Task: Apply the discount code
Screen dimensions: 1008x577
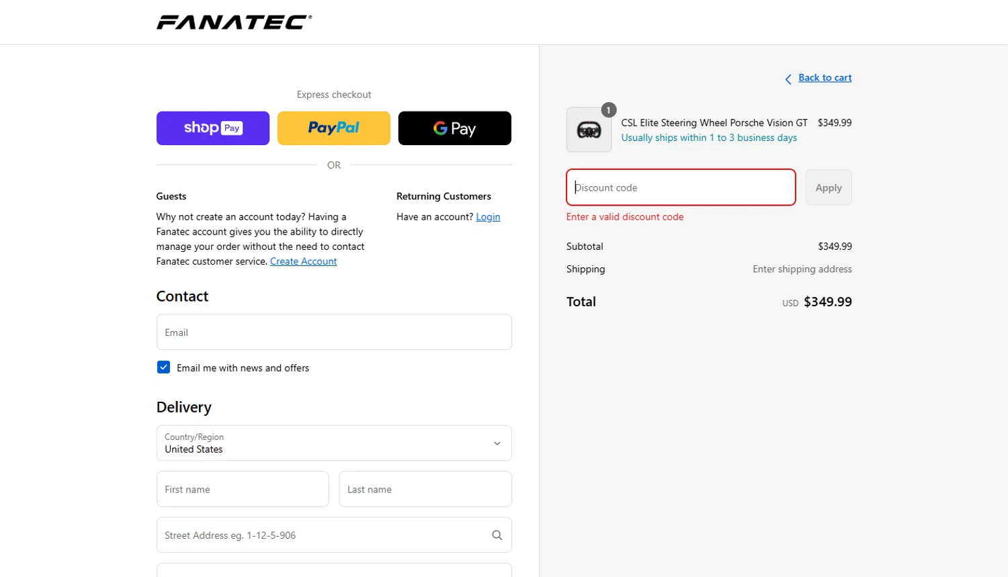Action: (x=829, y=188)
